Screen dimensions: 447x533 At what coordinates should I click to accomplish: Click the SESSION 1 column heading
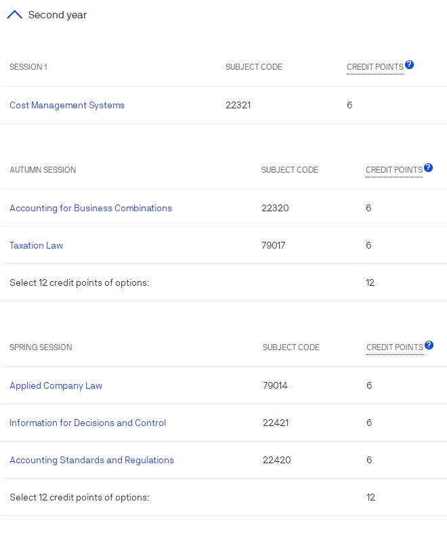point(28,67)
